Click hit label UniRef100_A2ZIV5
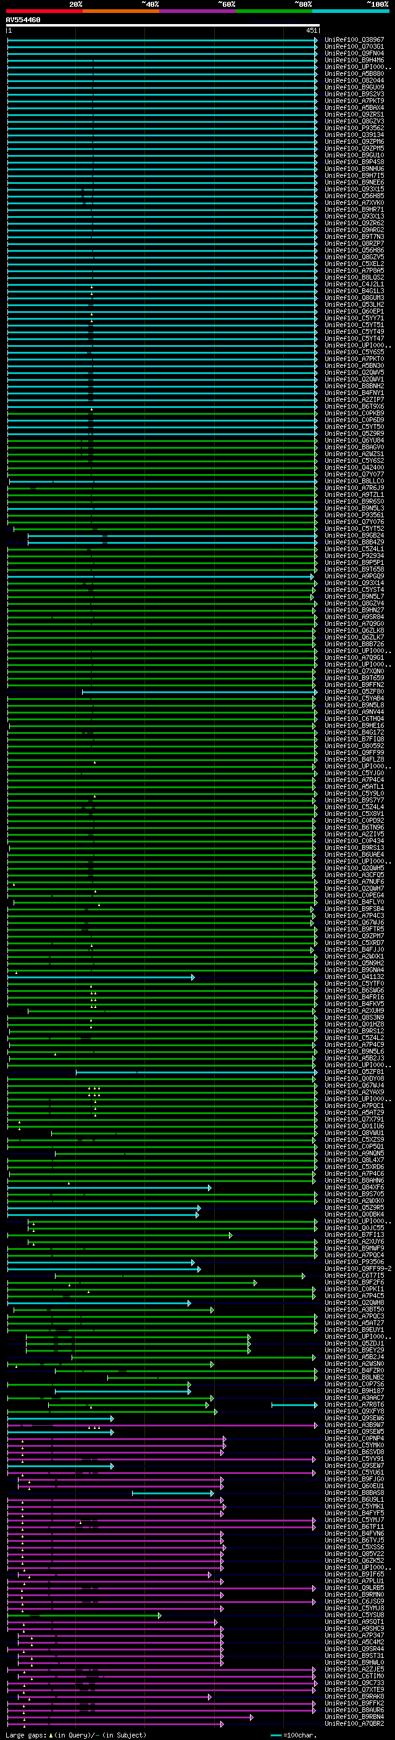This screenshot has width=395, height=1740. (354, 835)
